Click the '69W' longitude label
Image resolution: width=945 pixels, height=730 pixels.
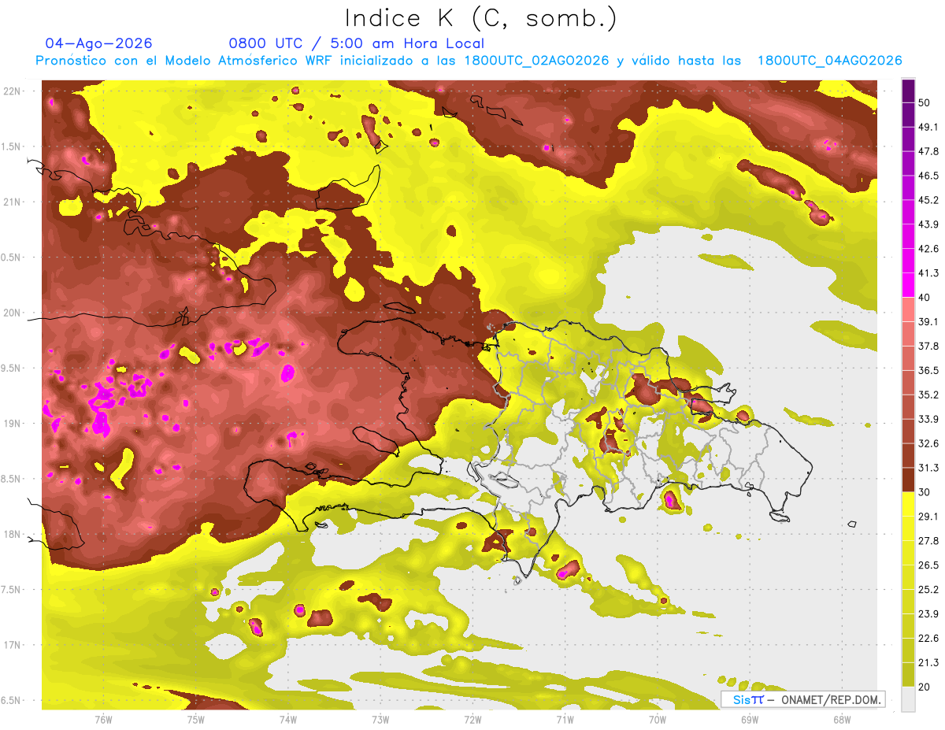[x=749, y=720]
